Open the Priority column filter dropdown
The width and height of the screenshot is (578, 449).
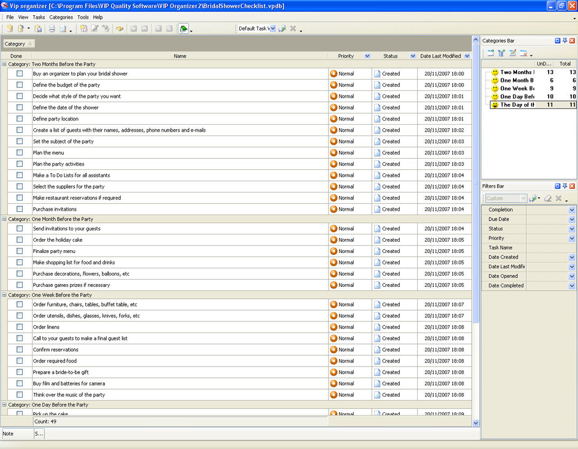pos(367,56)
